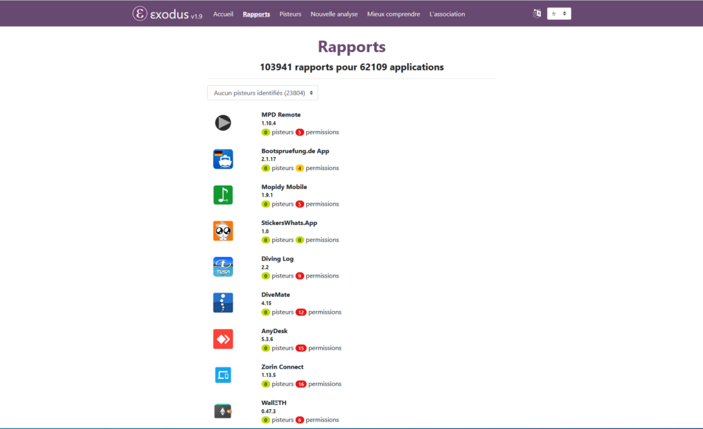This screenshot has height=429, width=703.
Task: Open the Diving Log report link
Action: (277, 258)
